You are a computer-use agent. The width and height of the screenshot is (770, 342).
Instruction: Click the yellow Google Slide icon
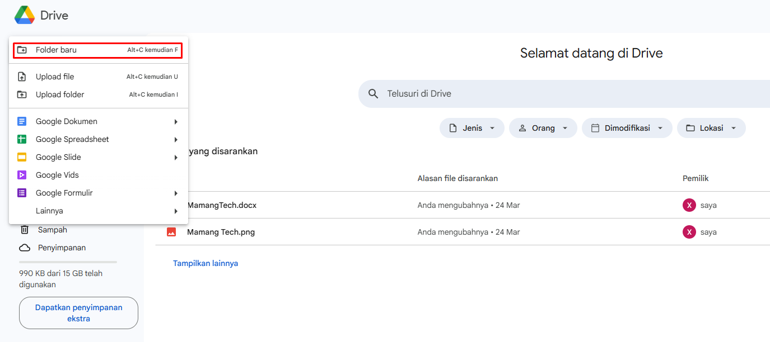pyautogui.click(x=22, y=157)
